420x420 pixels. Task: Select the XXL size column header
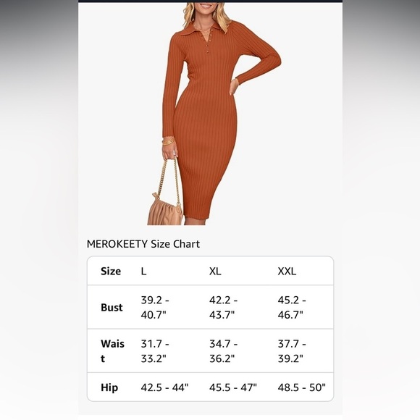point(287,271)
